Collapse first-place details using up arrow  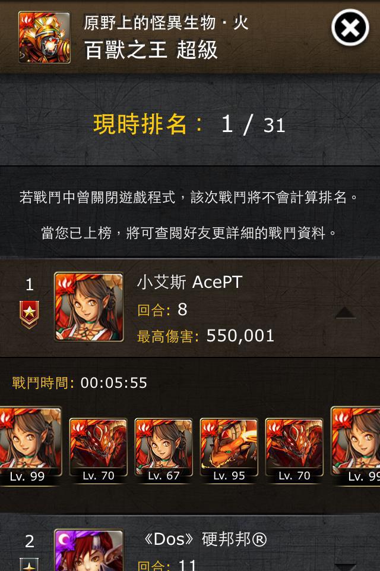coord(346,313)
